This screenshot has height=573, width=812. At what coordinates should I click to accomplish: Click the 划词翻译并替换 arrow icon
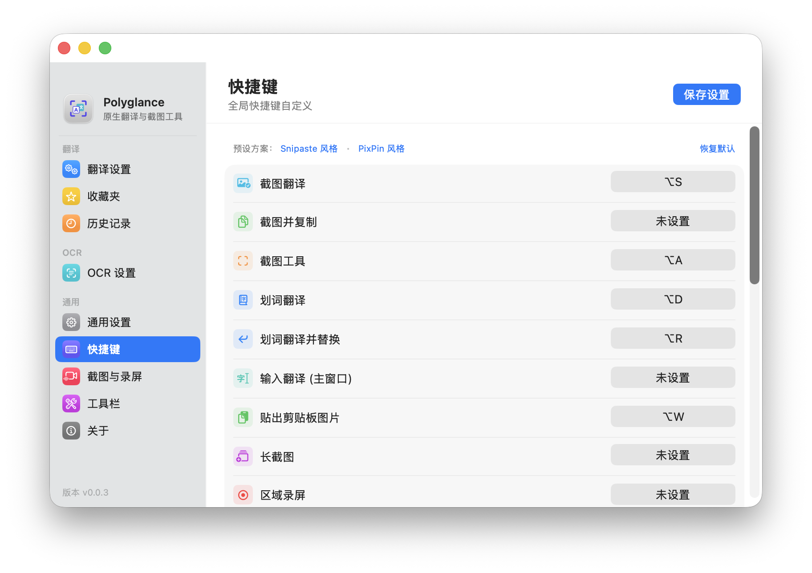point(243,339)
